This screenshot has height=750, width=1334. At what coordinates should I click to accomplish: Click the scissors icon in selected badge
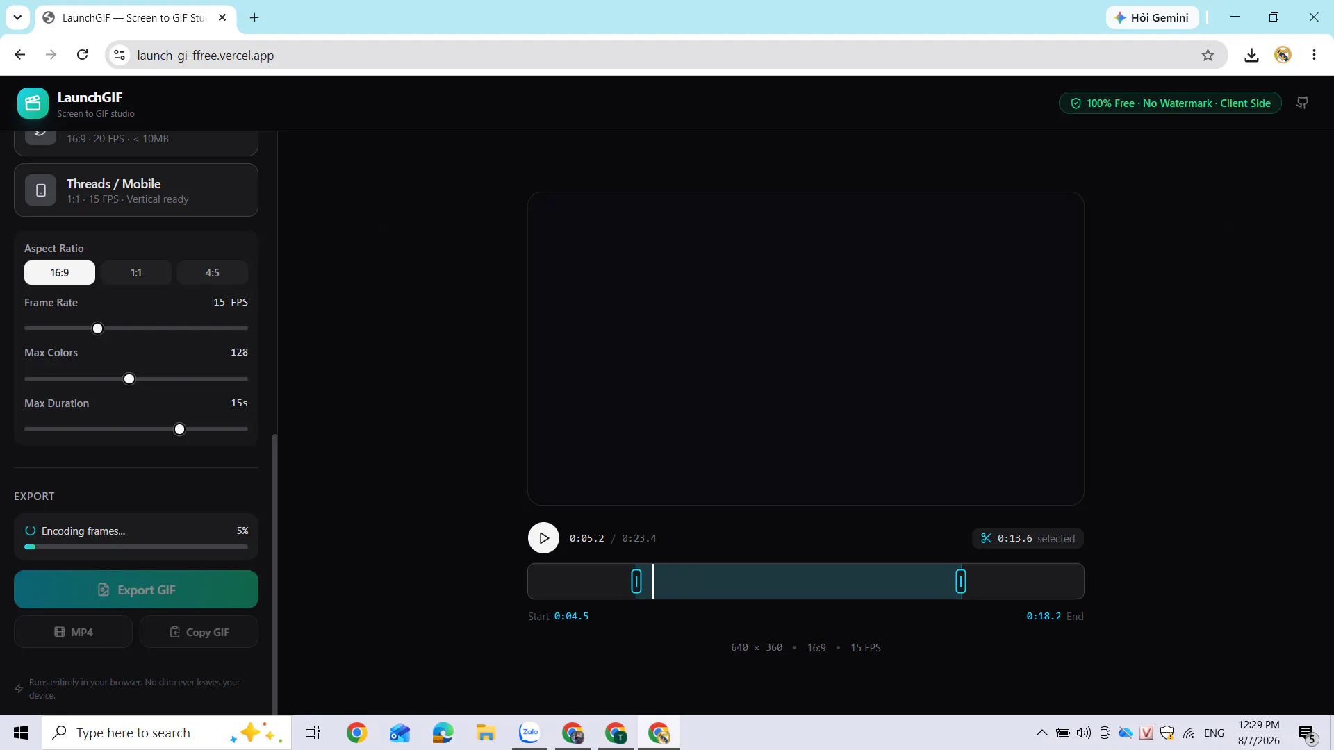point(986,538)
